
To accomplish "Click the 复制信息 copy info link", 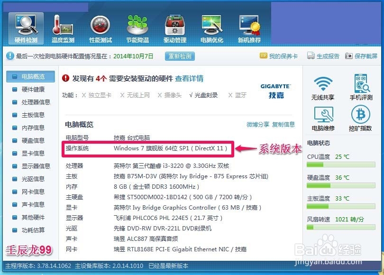I will click(283, 124).
